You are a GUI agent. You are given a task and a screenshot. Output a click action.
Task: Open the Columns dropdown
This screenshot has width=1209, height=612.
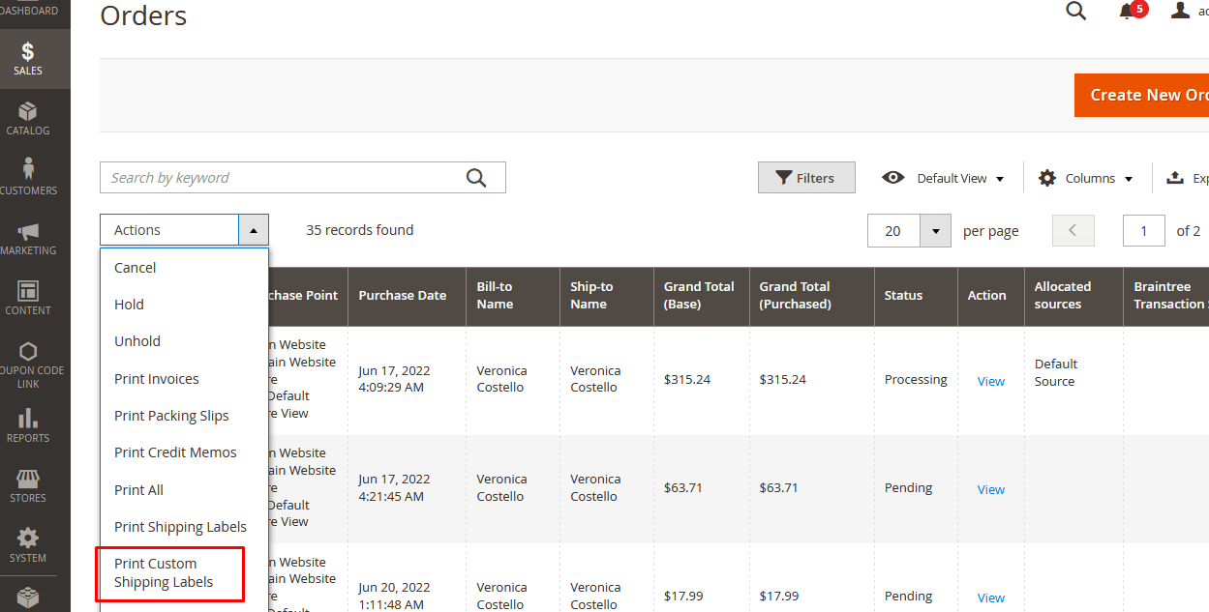[x=1086, y=178]
